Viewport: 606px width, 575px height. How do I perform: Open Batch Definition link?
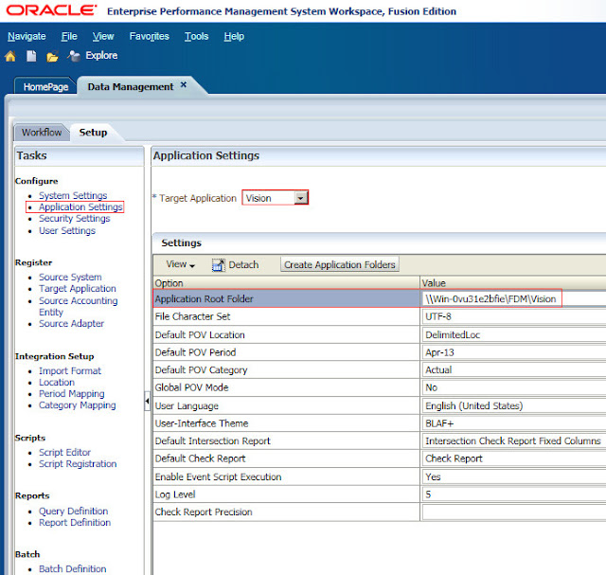72,568
